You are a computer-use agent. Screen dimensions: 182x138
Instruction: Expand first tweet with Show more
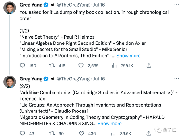click(128, 56)
